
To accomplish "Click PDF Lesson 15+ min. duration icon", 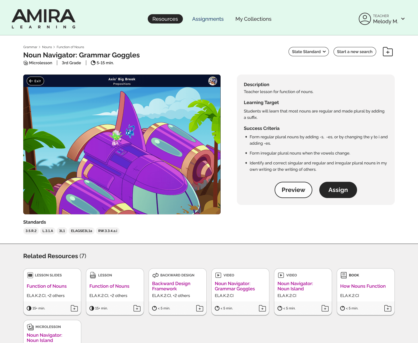I will tap(92, 308).
